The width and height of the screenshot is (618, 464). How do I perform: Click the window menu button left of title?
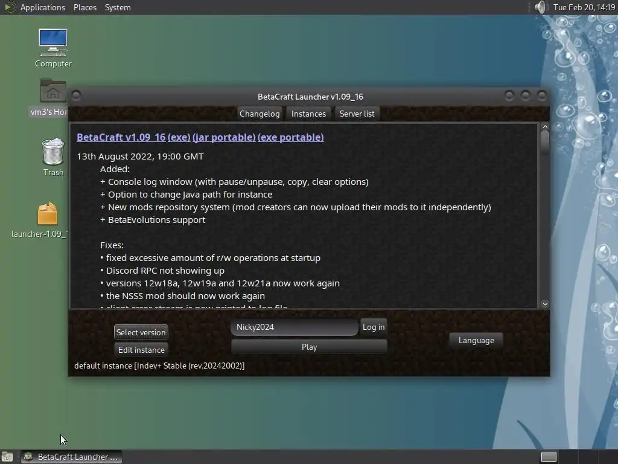click(77, 95)
